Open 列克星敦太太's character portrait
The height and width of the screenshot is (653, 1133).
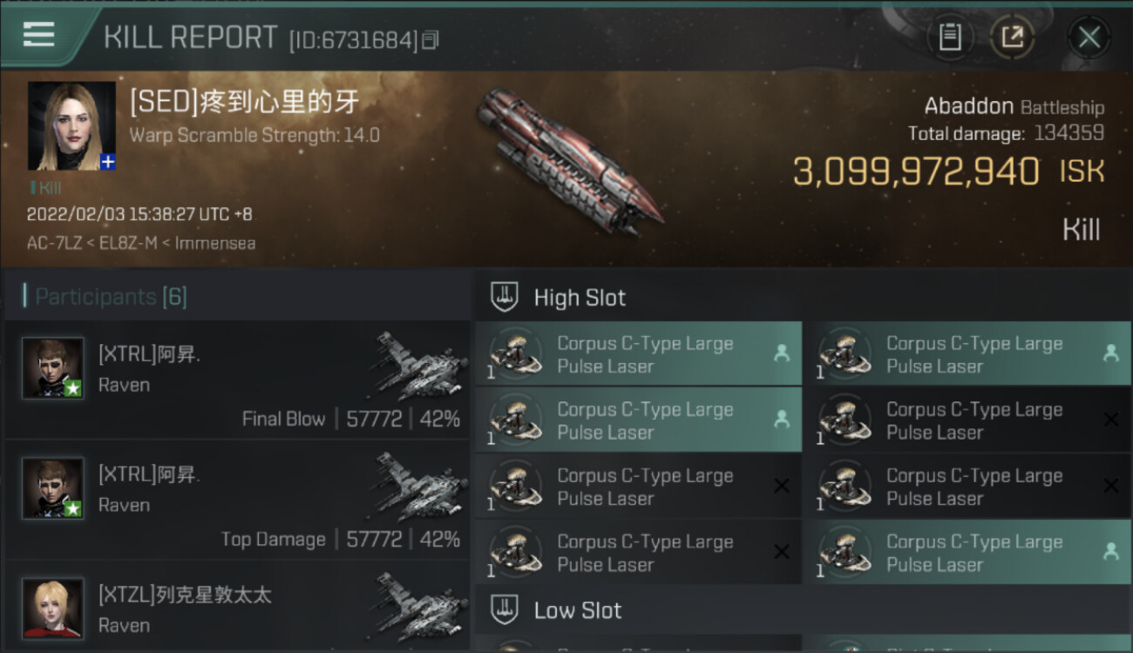pos(53,608)
